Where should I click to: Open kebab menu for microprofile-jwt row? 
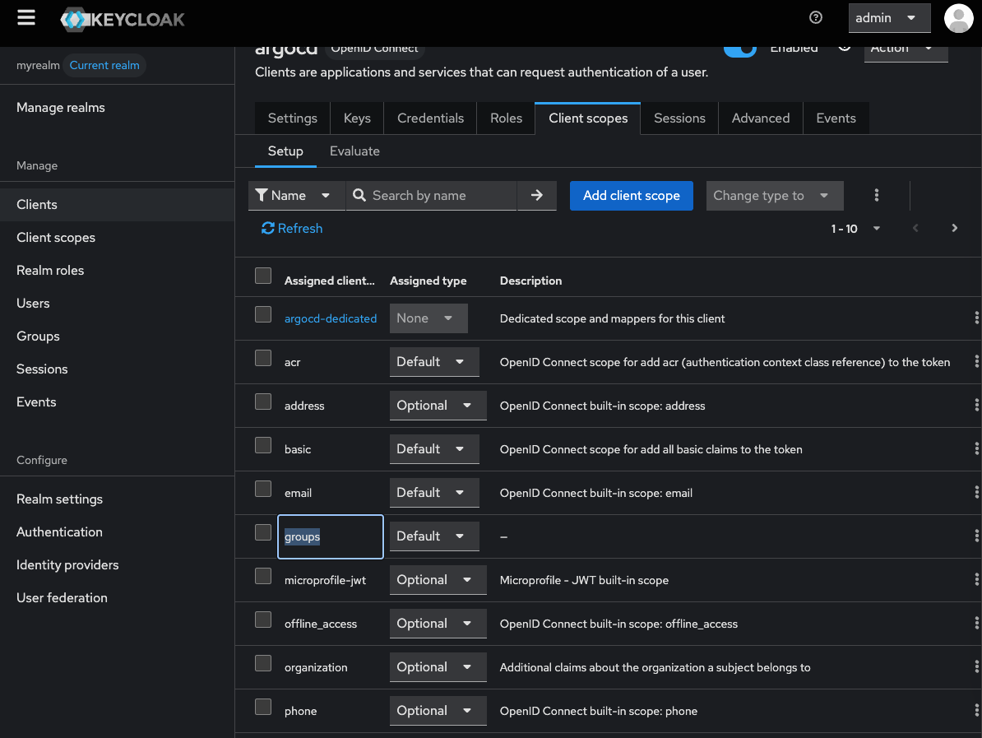pyautogui.click(x=976, y=579)
